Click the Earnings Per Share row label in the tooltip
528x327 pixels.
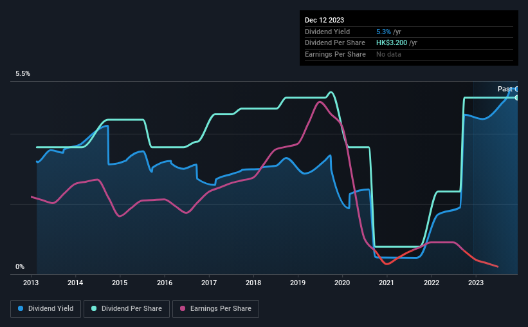click(335, 54)
